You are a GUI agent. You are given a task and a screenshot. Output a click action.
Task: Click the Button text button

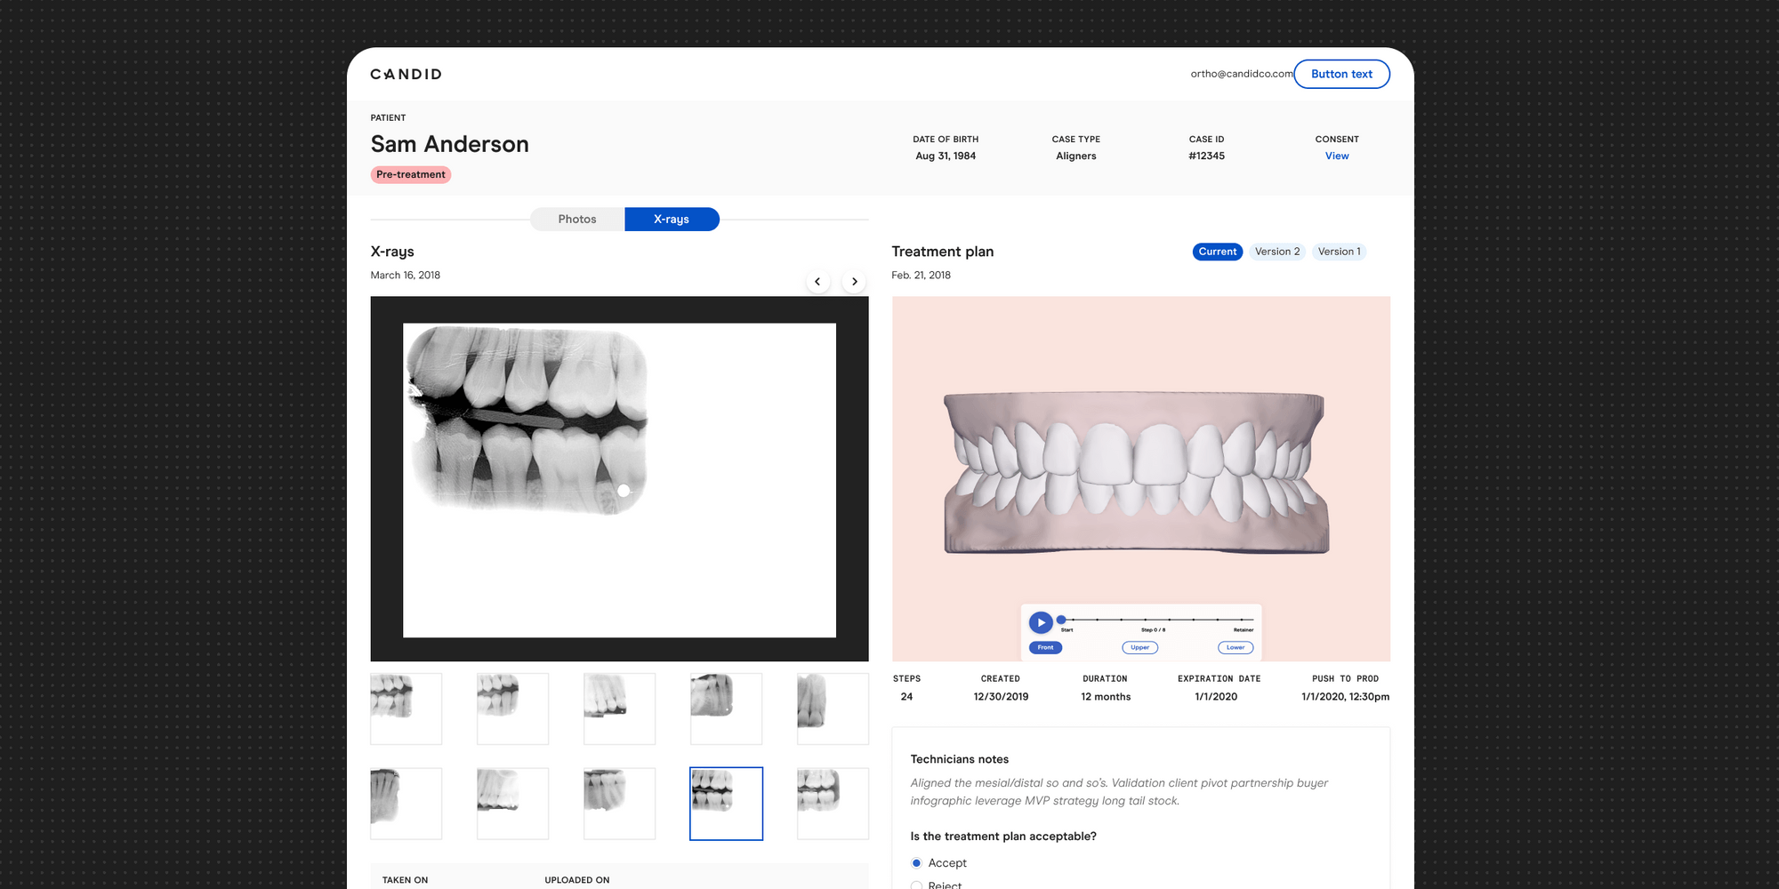coord(1341,74)
